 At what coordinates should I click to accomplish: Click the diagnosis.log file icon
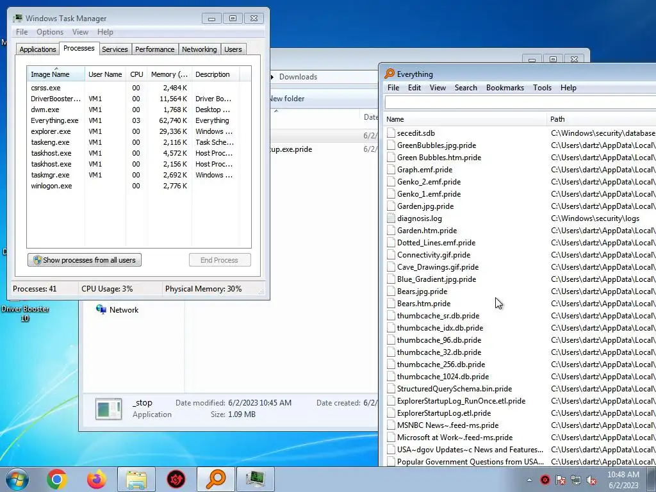click(391, 218)
